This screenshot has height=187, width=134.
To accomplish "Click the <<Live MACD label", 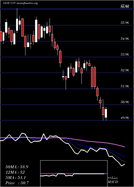I will click(x=113, y=180).
